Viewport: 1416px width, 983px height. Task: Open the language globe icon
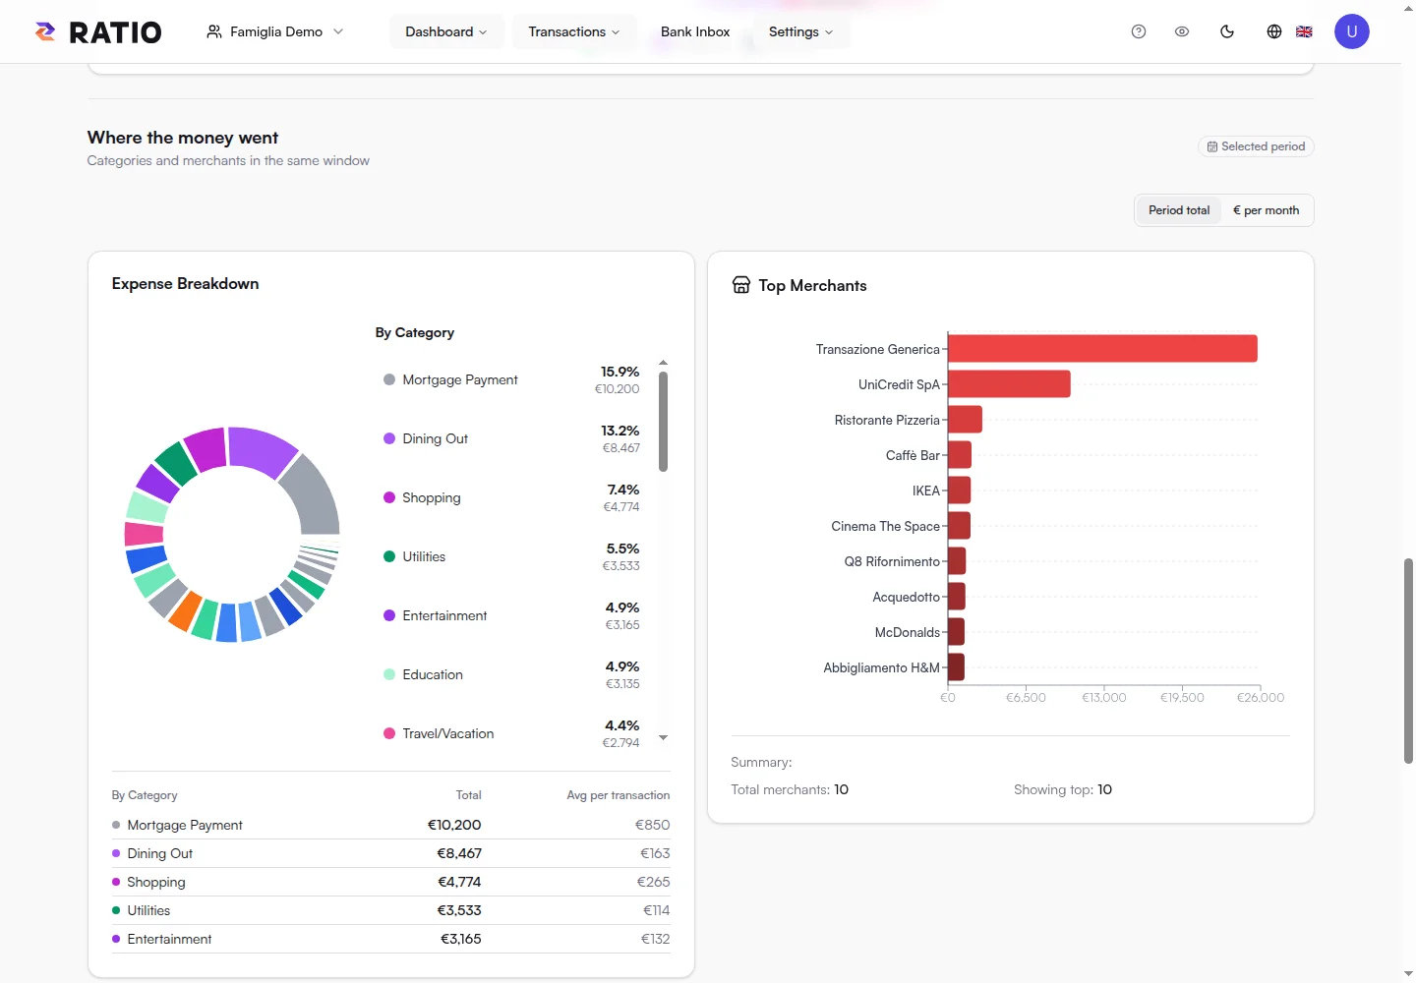(x=1274, y=31)
